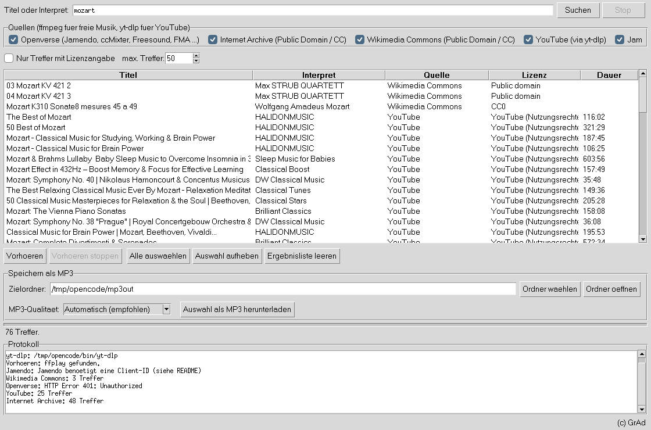651x430 pixels.
Task: Sort results by the Interpret column header
Action: coord(319,75)
